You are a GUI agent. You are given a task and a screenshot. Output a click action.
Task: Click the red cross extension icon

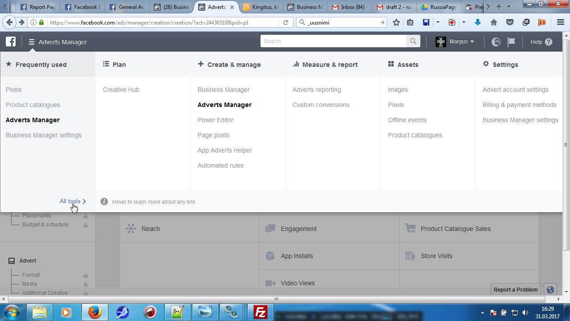point(452,22)
